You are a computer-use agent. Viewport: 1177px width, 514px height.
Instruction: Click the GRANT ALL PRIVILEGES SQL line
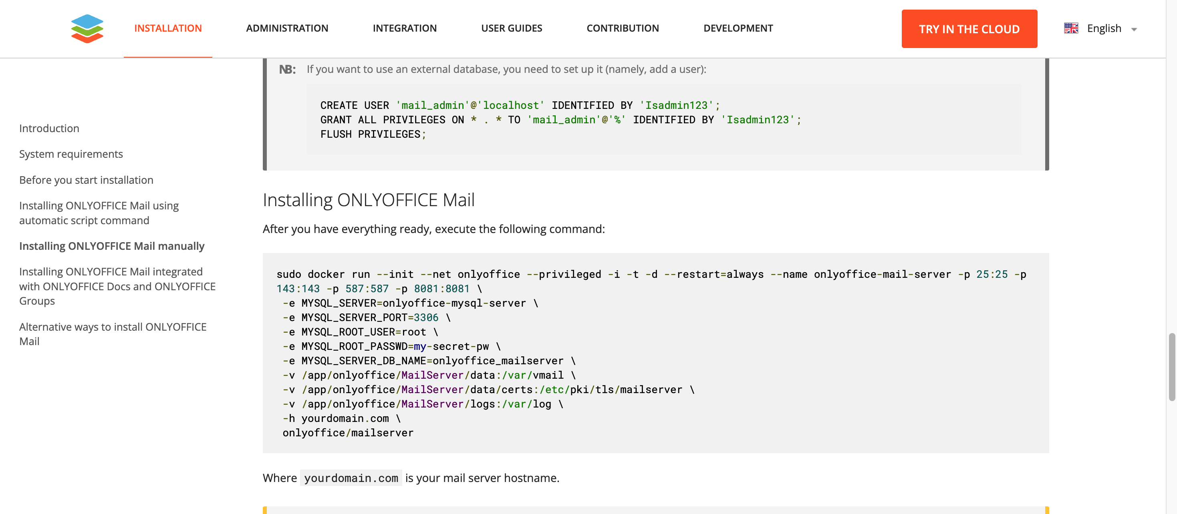click(560, 120)
